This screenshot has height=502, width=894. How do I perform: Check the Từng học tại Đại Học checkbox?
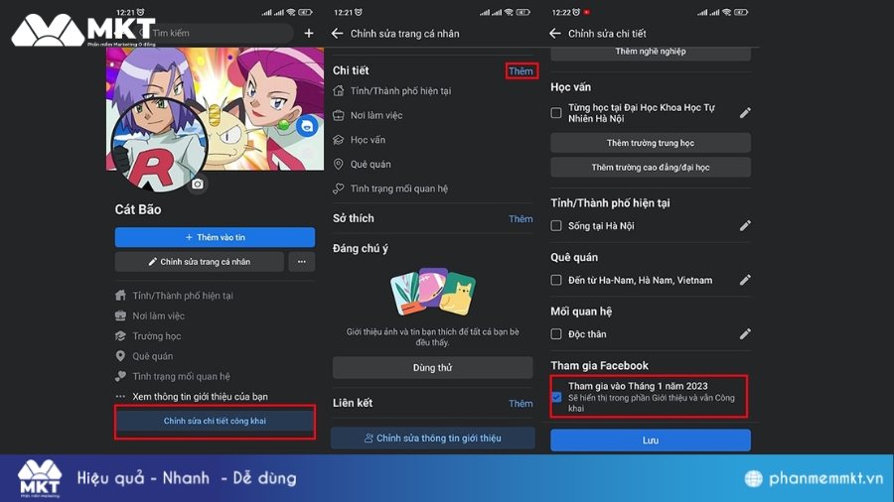point(556,113)
